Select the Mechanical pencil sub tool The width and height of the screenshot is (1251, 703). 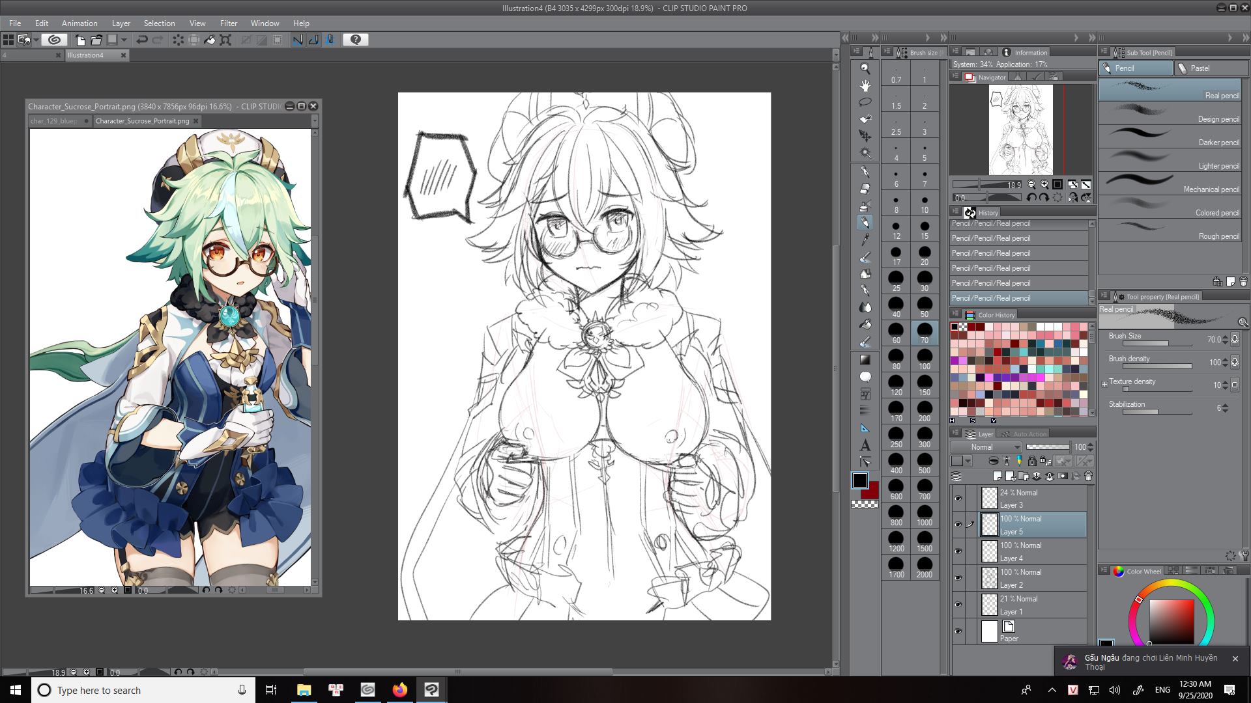coord(1170,184)
